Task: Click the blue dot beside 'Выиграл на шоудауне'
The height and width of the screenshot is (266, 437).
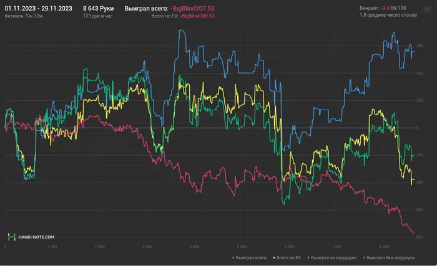Action: point(308,257)
